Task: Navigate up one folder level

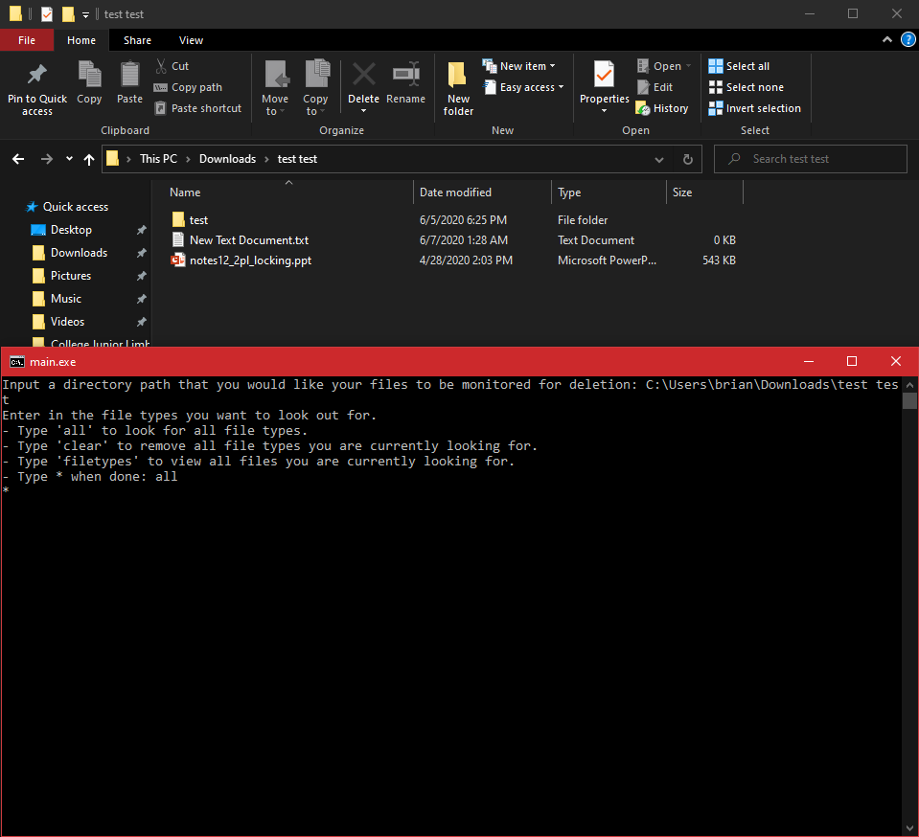Action: 89,159
